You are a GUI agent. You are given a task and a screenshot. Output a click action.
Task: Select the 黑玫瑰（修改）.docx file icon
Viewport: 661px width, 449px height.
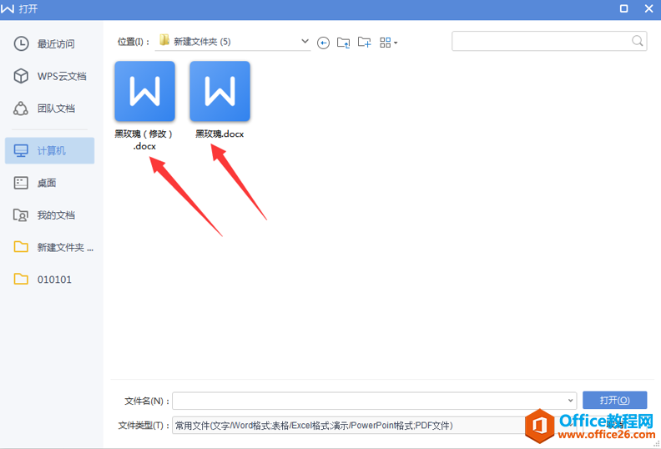pos(144,91)
